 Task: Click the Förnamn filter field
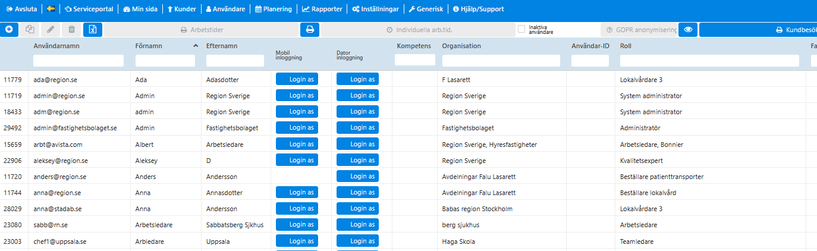[165, 61]
